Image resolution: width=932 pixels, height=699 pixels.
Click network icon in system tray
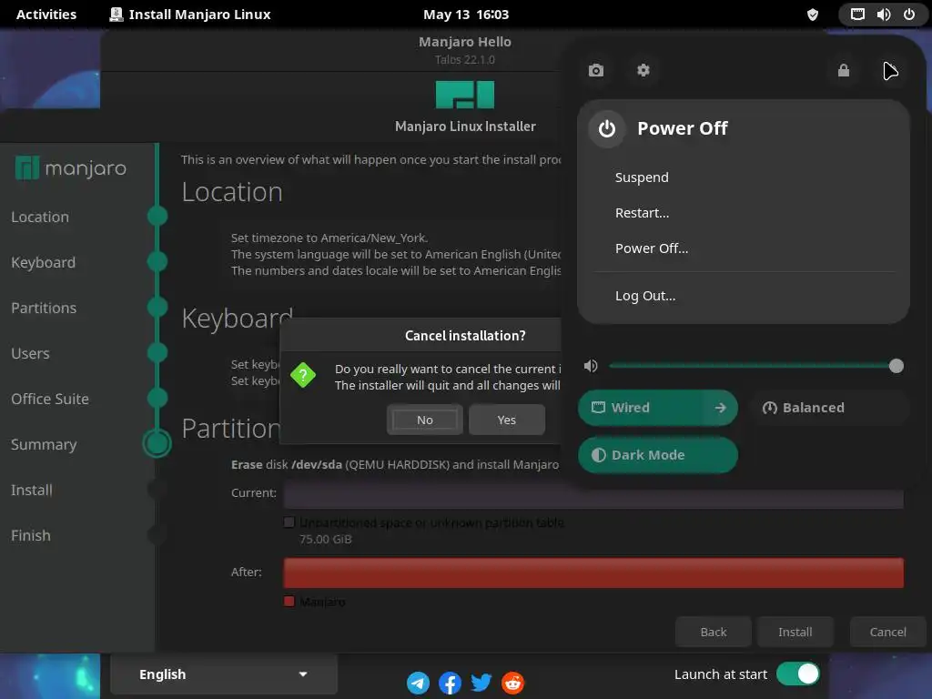[857, 15]
